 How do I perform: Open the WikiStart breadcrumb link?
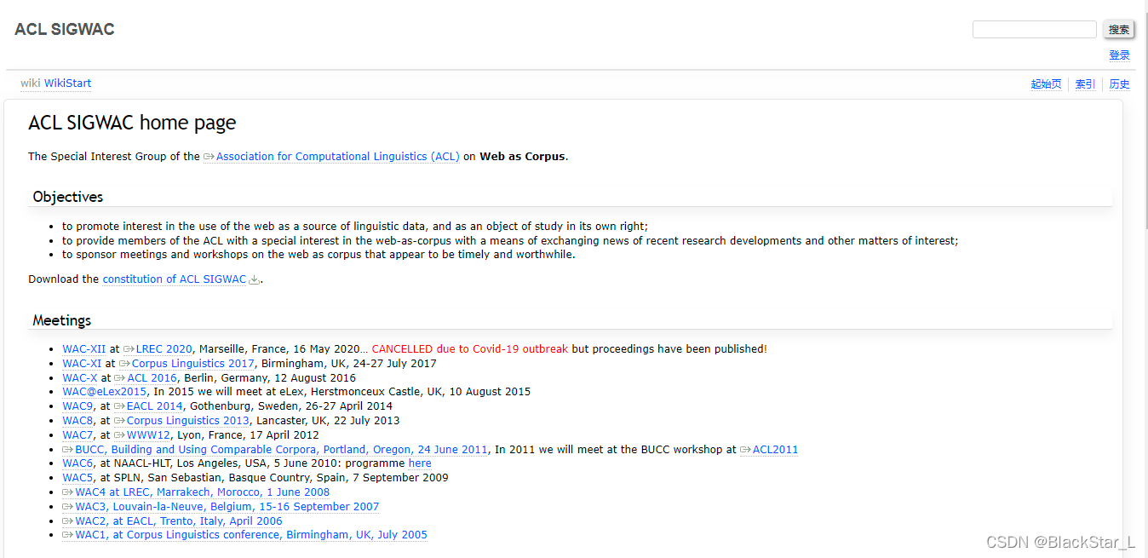point(67,83)
